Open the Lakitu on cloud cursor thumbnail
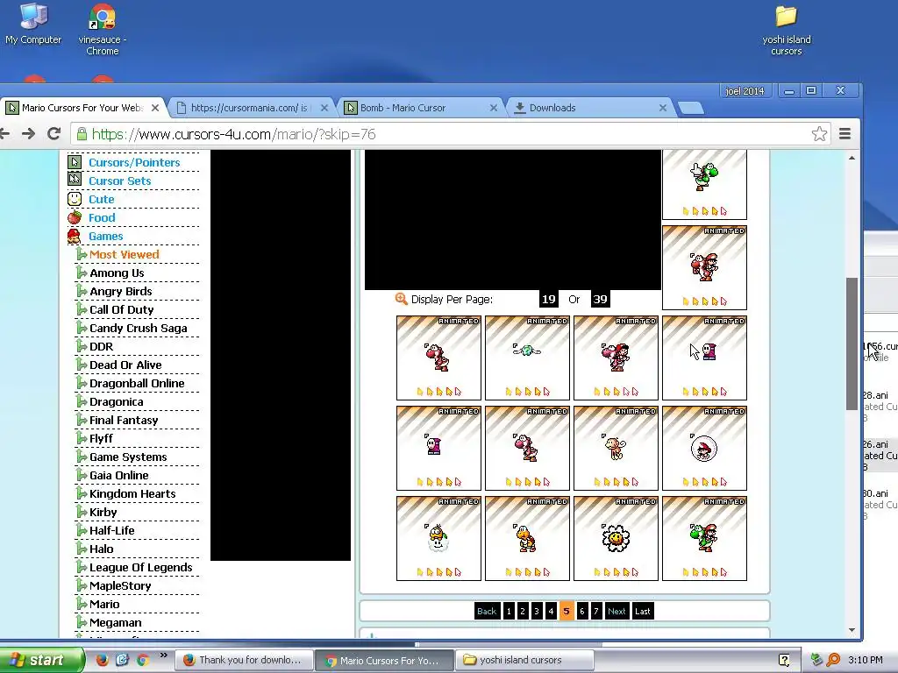Viewport: 898px width, 673px height. 438,538
